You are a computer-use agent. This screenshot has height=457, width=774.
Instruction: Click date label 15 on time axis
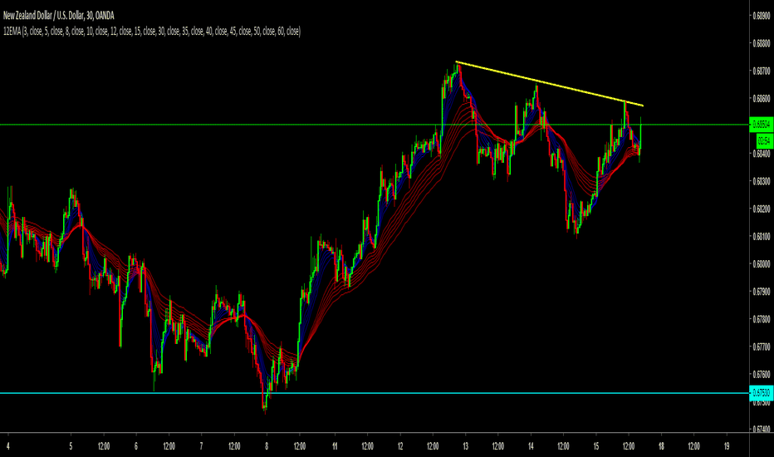click(x=595, y=446)
